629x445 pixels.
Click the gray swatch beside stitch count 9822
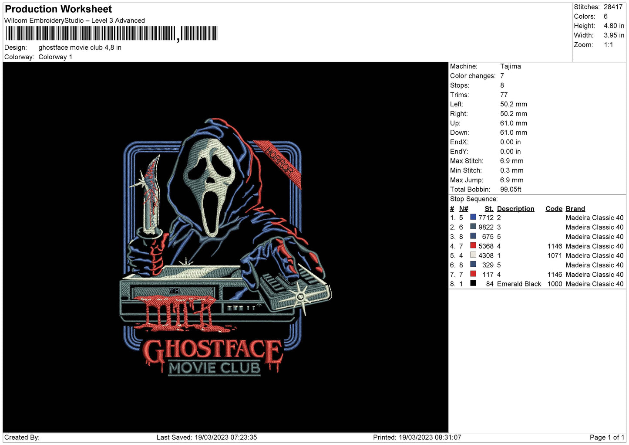point(473,227)
